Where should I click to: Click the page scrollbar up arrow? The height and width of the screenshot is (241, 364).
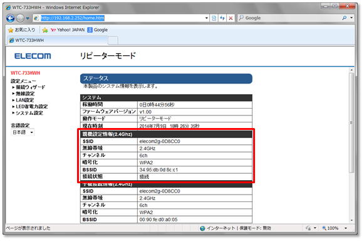point(351,70)
